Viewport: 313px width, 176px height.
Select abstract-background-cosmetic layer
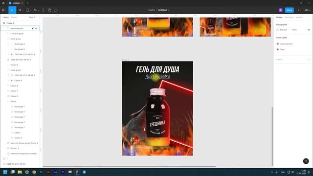(x=24, y=154)
